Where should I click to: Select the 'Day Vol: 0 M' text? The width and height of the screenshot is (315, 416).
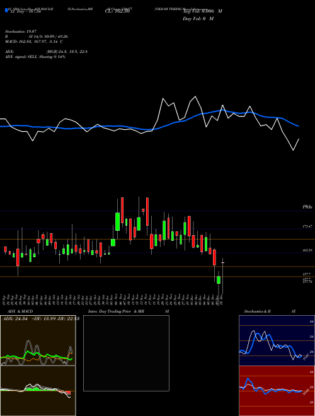198,19
